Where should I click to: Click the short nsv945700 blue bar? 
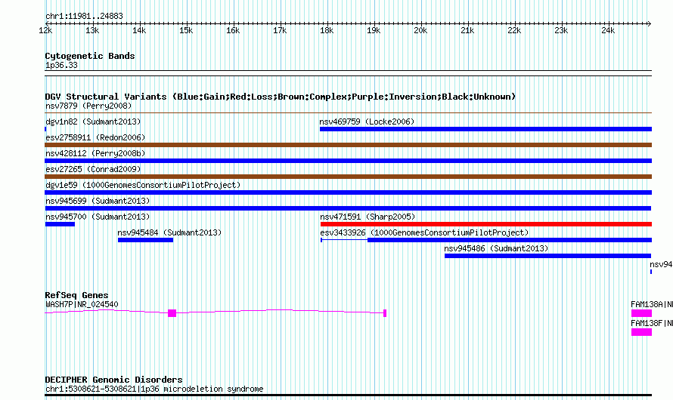coord(60,224)
